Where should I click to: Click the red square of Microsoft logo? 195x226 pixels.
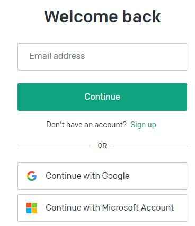tap(29, 205)
